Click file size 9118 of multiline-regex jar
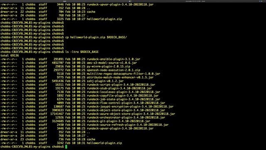266x150 pixels. pyautogui.click(x=60, y=74)
